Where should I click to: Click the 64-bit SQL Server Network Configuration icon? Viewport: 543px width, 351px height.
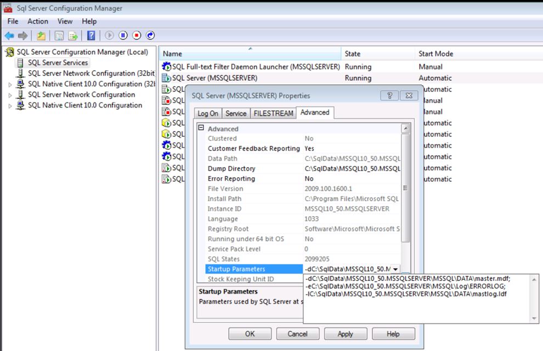click(21, 94)
